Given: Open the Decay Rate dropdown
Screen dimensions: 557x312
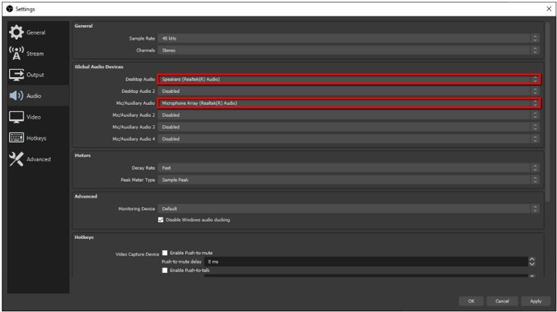Looking at the screenshot, I should 349,167.
